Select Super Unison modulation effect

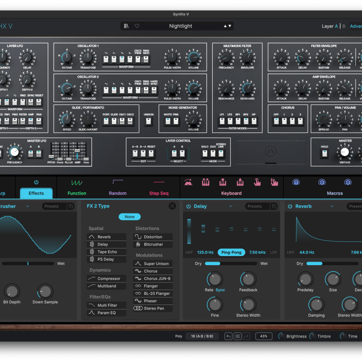153,264
